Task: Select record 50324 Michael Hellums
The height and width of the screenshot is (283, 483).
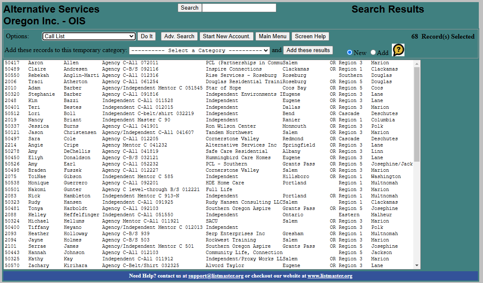Action: tap(209, 221)
